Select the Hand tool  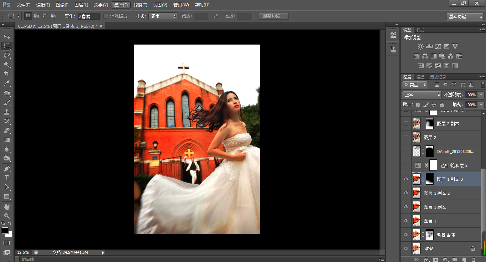coord(7,206)
